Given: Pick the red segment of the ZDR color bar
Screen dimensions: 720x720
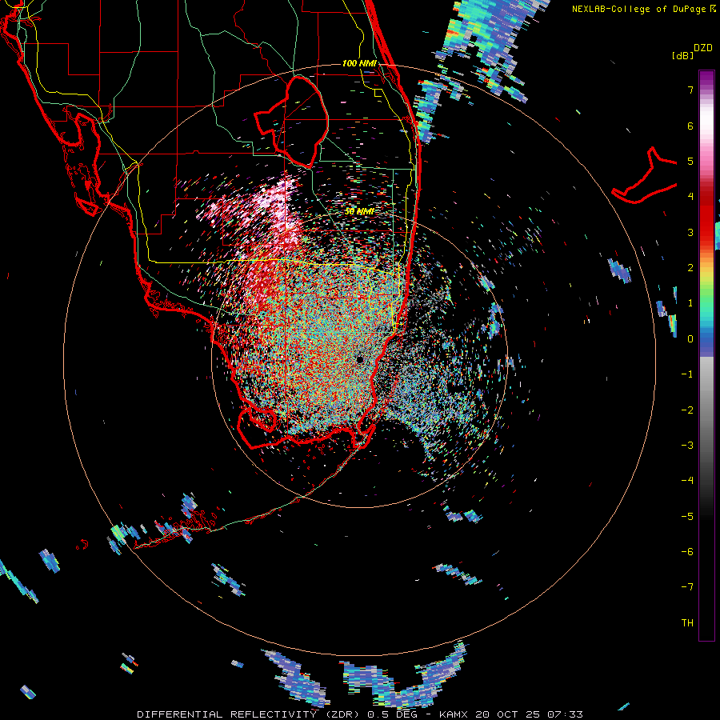Looking at the screenshot, I should (x=706, y=214).
